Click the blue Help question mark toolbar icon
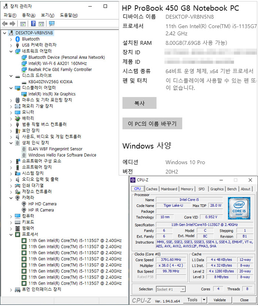The width and height of the screenshot is (258, 307). tap(34, 24)
